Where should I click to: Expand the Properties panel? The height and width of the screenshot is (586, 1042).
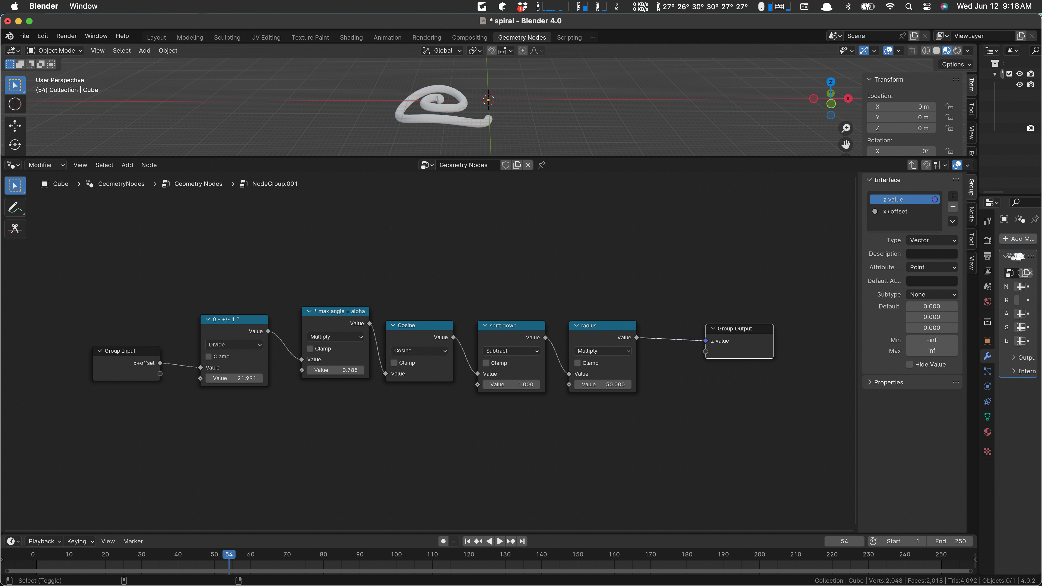click(x=869, y=382)
